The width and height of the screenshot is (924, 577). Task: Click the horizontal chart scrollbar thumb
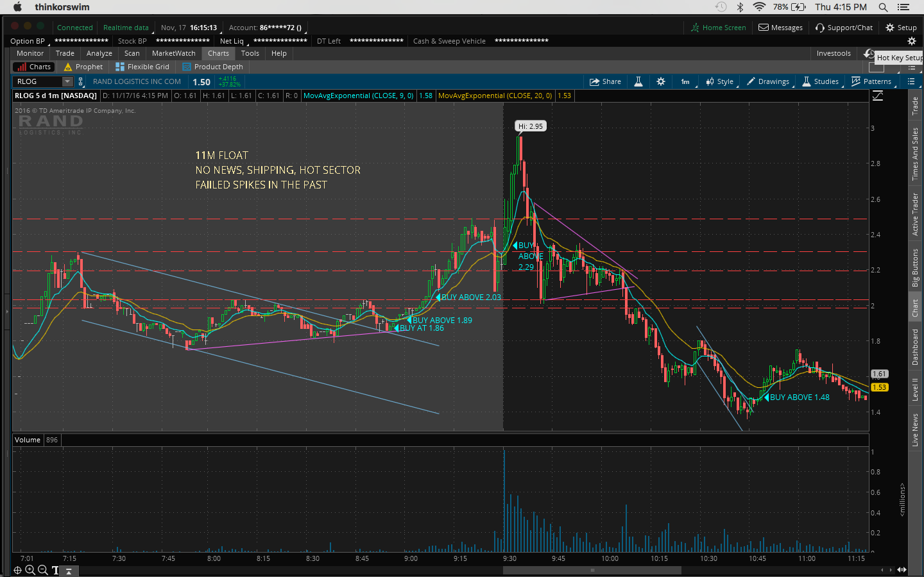[x=592, y=570]
